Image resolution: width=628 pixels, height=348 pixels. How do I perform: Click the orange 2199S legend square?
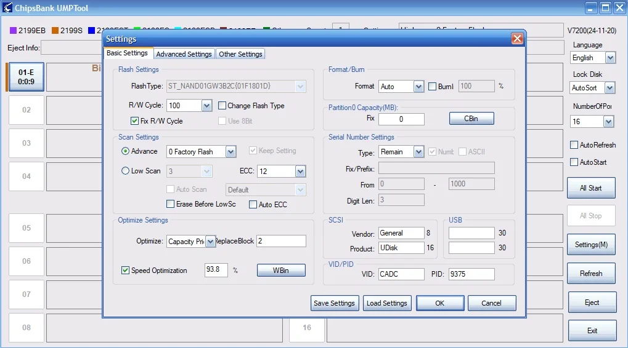[x=55, y=30]
